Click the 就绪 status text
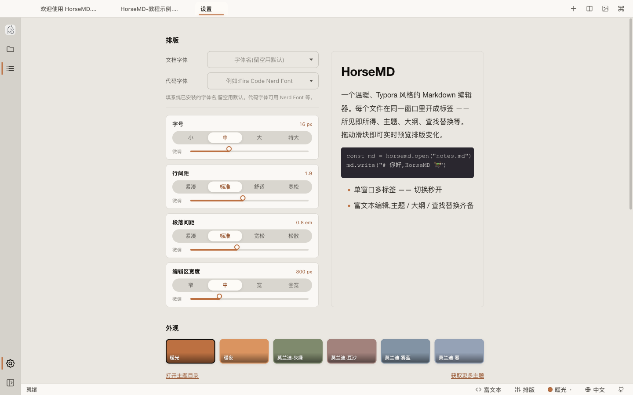Screen dimensions: 633x395 click(32, 390)
